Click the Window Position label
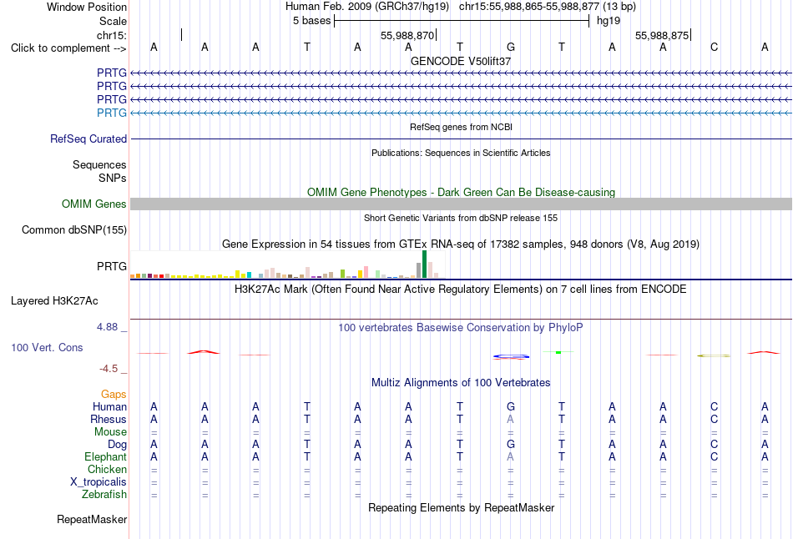The image size is (793, 539). (x=87, y=7)
